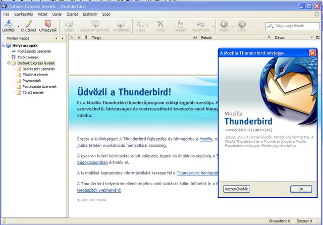Click the junk status column icon before Dátum
This screenshot has width=323, height=225.
269,37
